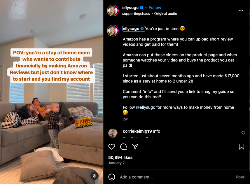Viewport: 250px width, 184px height.
Task: Open ellysugc's avatar beside the caption
Action: pyautogui.click(x=113, y=31)
